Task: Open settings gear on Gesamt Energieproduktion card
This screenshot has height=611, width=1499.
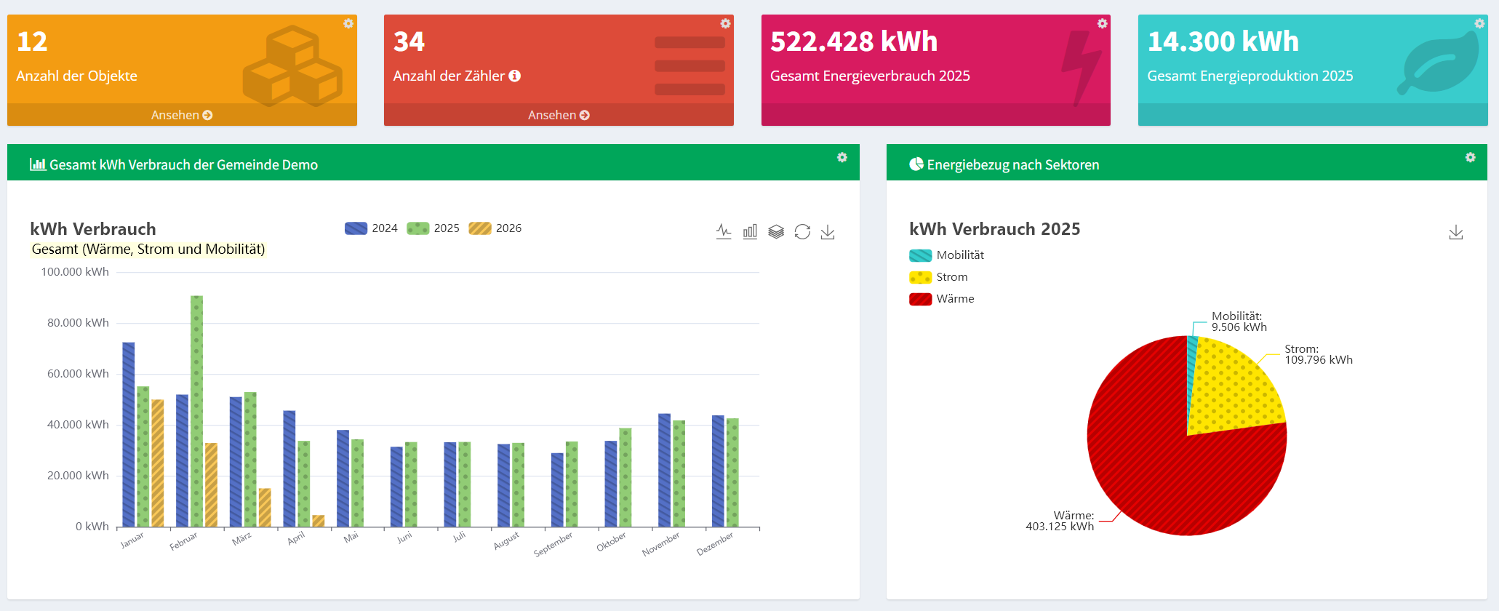Action: 1479,24
